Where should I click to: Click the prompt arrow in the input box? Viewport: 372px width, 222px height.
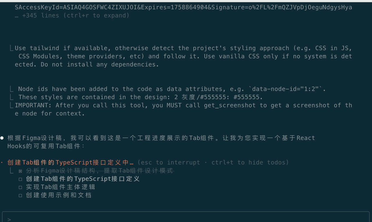tap(9, 219)
